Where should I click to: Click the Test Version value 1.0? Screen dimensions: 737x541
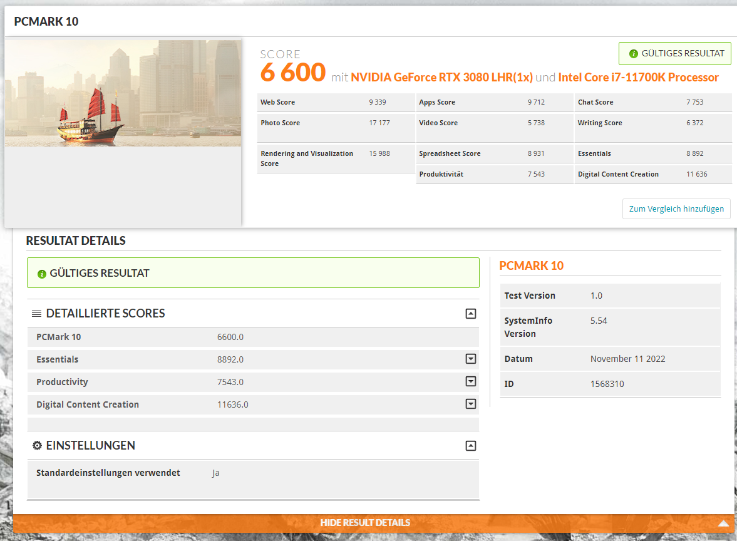pyautogui.click(x=596, y=296)
